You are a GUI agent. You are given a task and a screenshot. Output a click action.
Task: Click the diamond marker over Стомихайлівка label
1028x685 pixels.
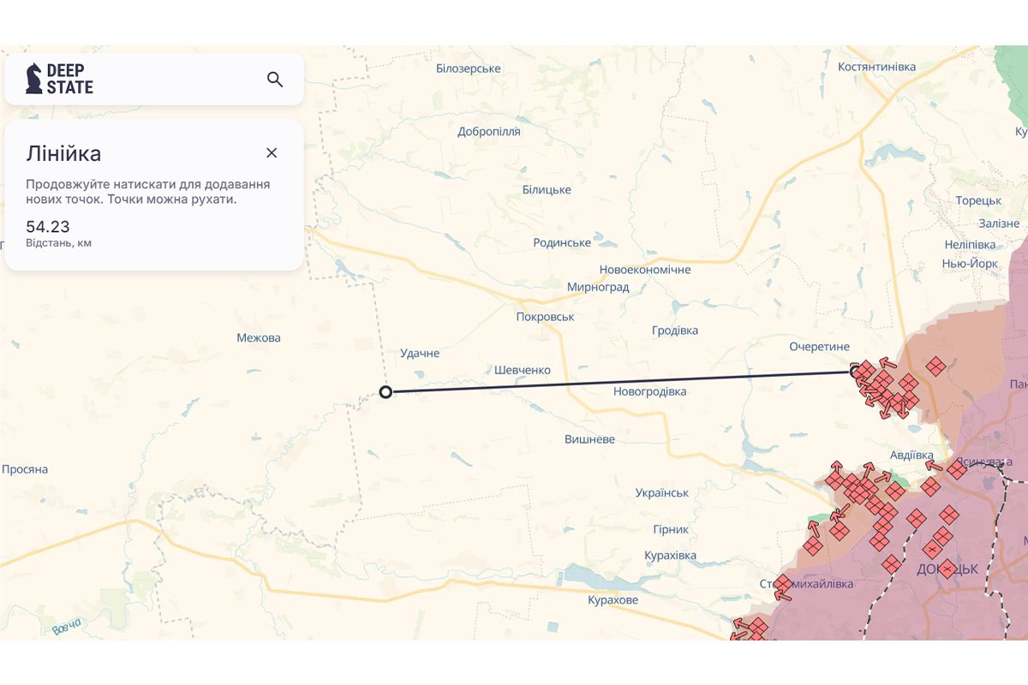point(782,585)
